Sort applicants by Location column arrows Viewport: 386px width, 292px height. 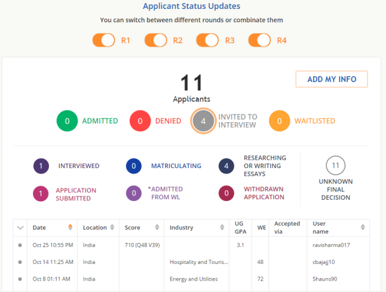(x=112, y=228)
